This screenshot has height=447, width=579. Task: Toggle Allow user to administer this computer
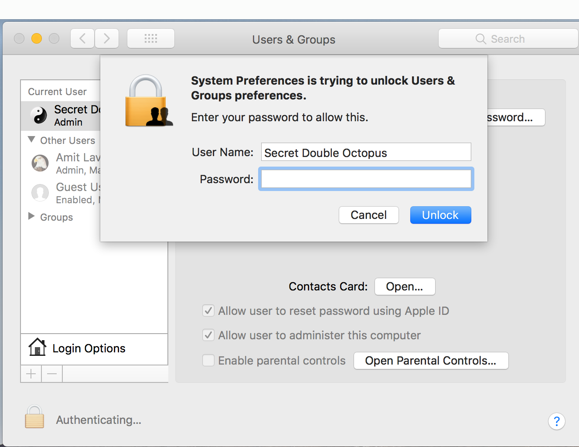pos(208,335)
